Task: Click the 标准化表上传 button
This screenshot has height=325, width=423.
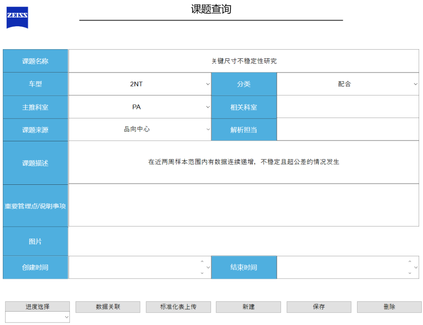Action: [178, 307]
